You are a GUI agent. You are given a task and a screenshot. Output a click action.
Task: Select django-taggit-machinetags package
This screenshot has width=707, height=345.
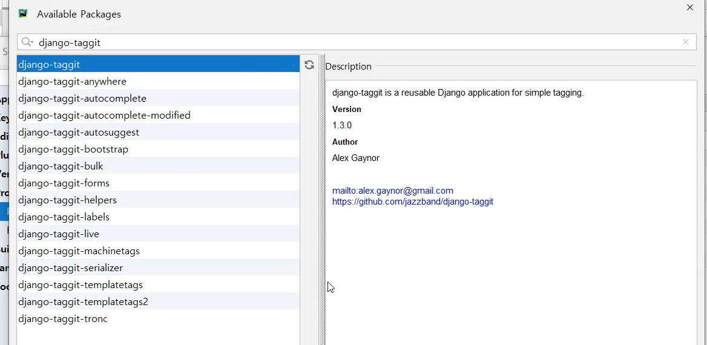click(158, 251)
